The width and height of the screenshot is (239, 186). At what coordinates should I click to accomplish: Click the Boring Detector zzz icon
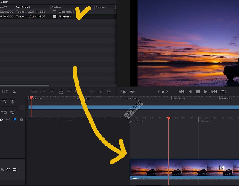tap(5, 91)
